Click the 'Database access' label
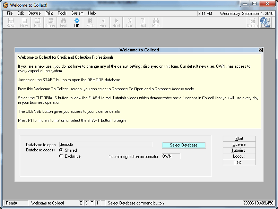 coord(41,150)
